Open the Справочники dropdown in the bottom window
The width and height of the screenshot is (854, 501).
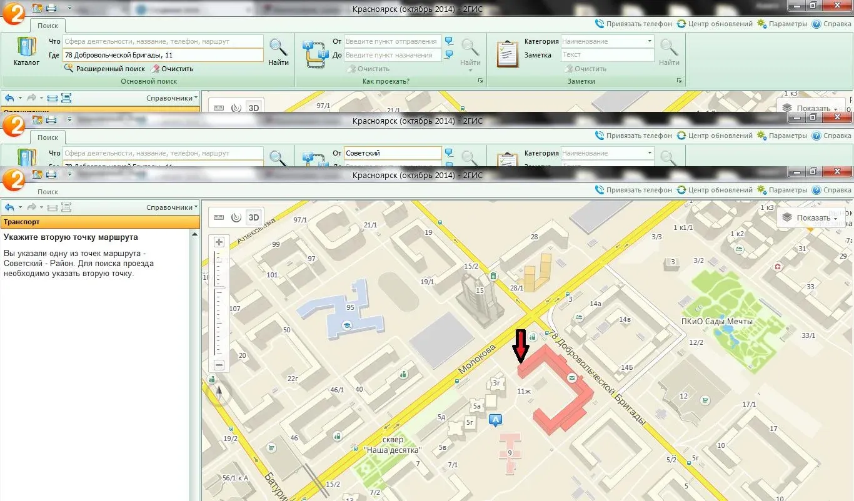click(x=172, y=207)
